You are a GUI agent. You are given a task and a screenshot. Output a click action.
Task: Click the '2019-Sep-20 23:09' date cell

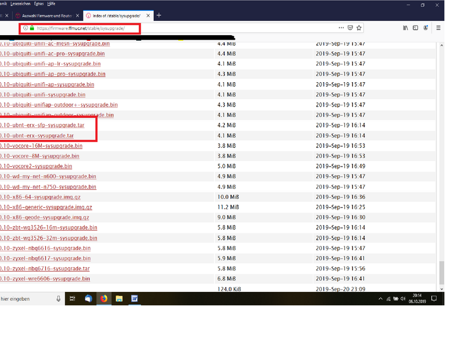tap(340, 289)
